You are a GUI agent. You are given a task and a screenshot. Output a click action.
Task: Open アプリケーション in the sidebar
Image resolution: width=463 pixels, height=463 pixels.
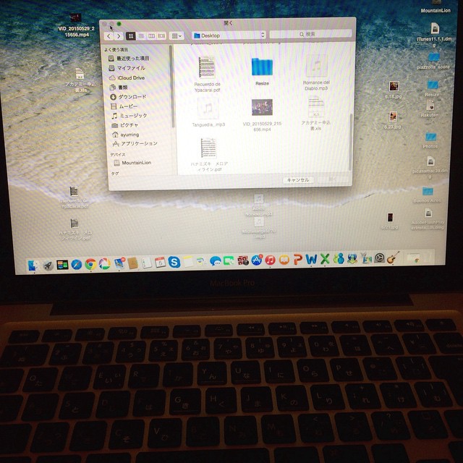click(137, 144)
